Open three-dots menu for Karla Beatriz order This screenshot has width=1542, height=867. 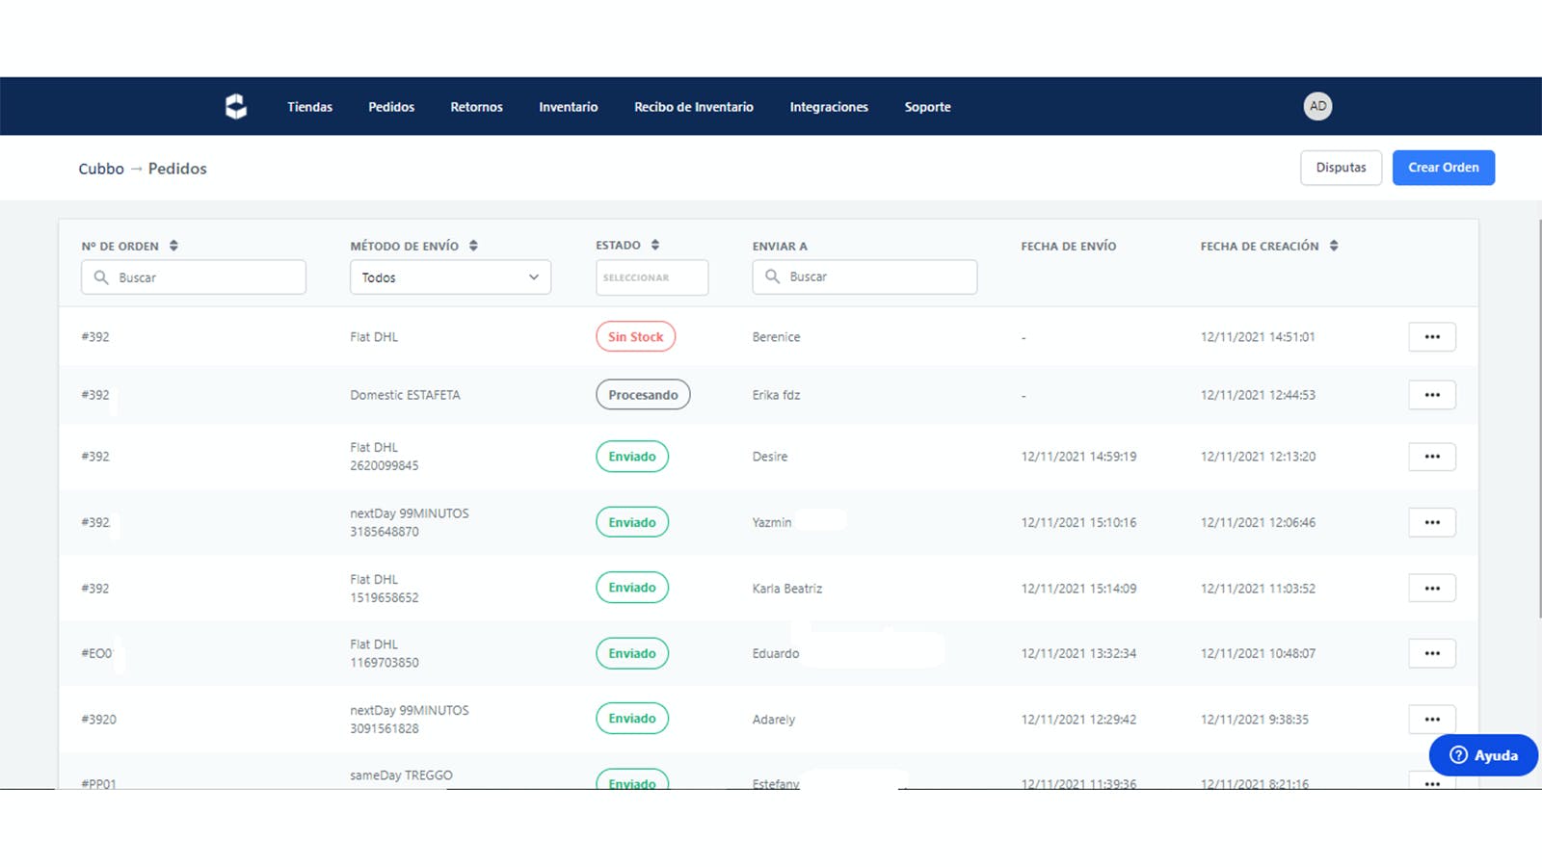(1432, 588)
